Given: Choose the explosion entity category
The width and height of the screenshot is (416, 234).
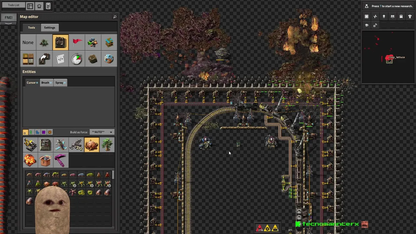Looking at the screenshot, I should point(30,160).
